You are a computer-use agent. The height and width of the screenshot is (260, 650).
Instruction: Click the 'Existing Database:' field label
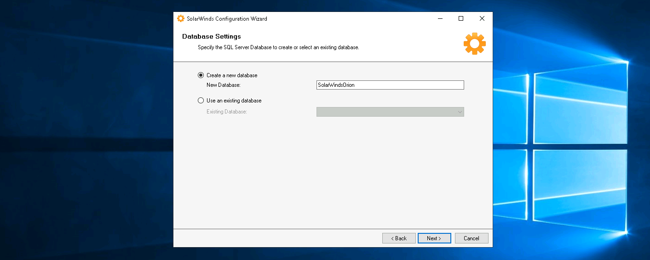pos(227,112)
